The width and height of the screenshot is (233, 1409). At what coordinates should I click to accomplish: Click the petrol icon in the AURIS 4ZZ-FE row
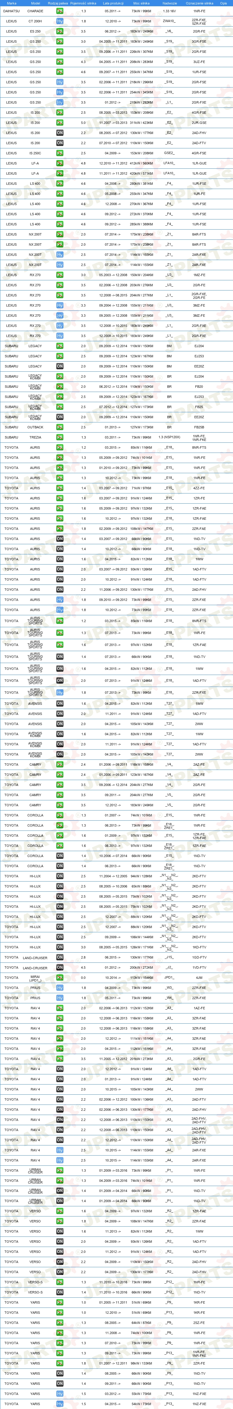[x=60, y=488]
